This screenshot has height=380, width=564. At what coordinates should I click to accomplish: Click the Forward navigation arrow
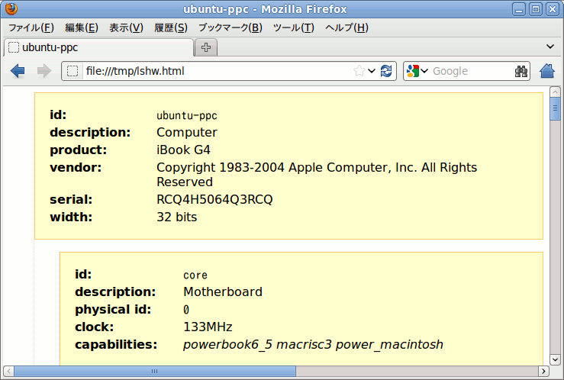44,71
